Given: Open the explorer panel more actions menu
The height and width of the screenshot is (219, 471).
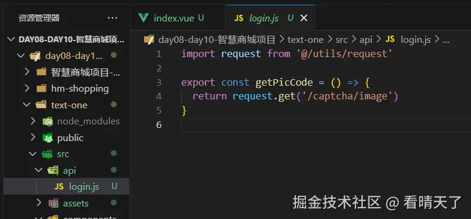Looking at the screenshot, I should (x=113, y=18).
